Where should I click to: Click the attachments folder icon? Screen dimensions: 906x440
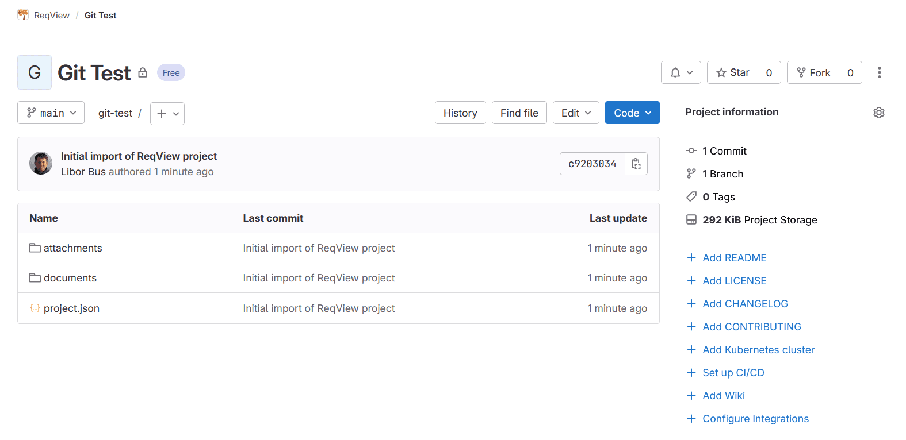35,248
